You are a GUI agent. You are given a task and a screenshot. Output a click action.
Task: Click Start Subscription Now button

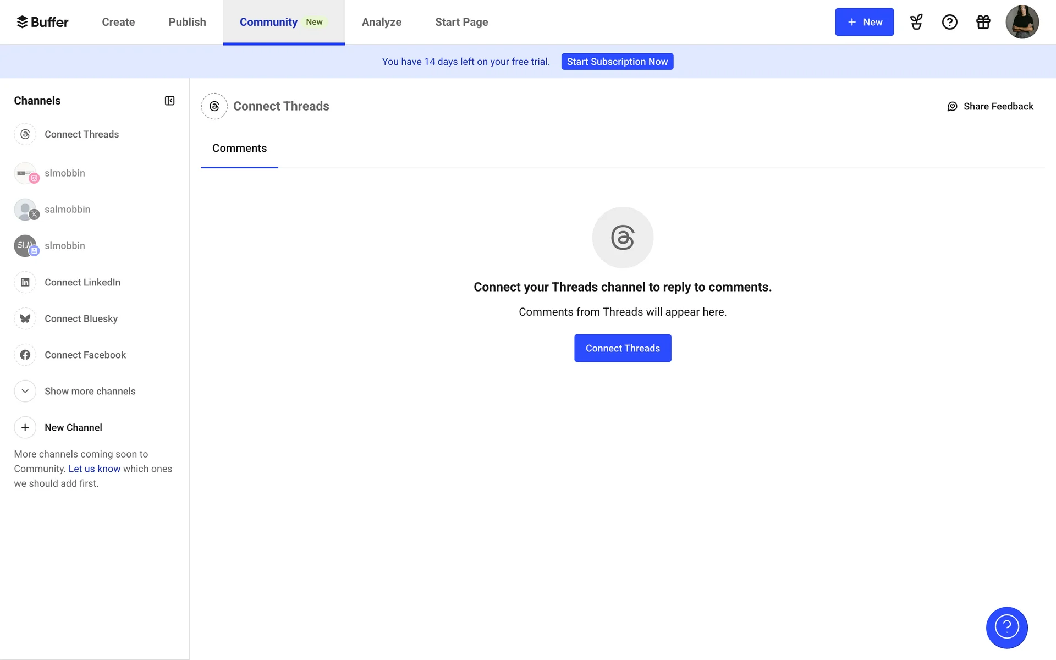[x=617, y=62]
